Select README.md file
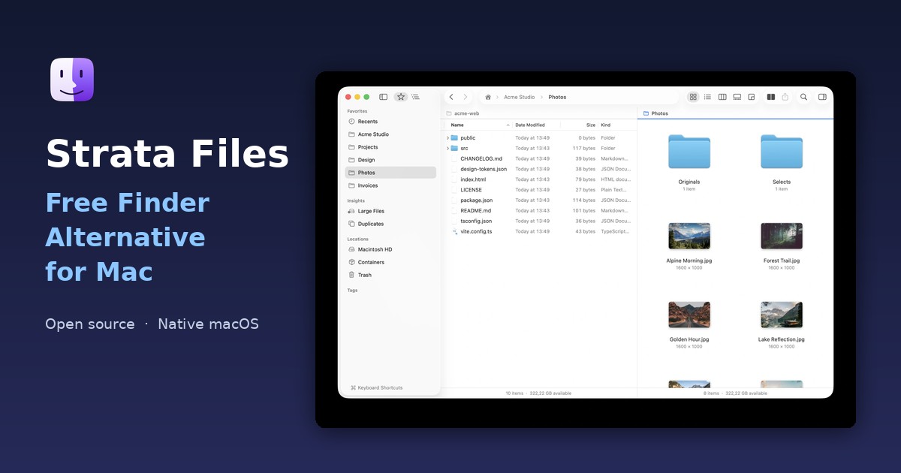This screenshot has height=473, width=901. click(x=539, y=211)
